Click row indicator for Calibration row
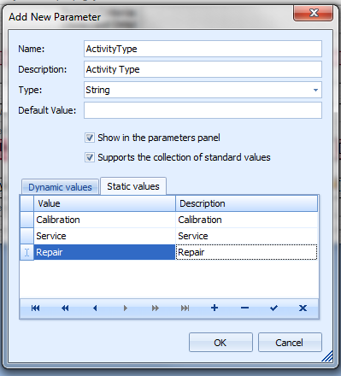 pyautogui.click(x=26, y=220)
